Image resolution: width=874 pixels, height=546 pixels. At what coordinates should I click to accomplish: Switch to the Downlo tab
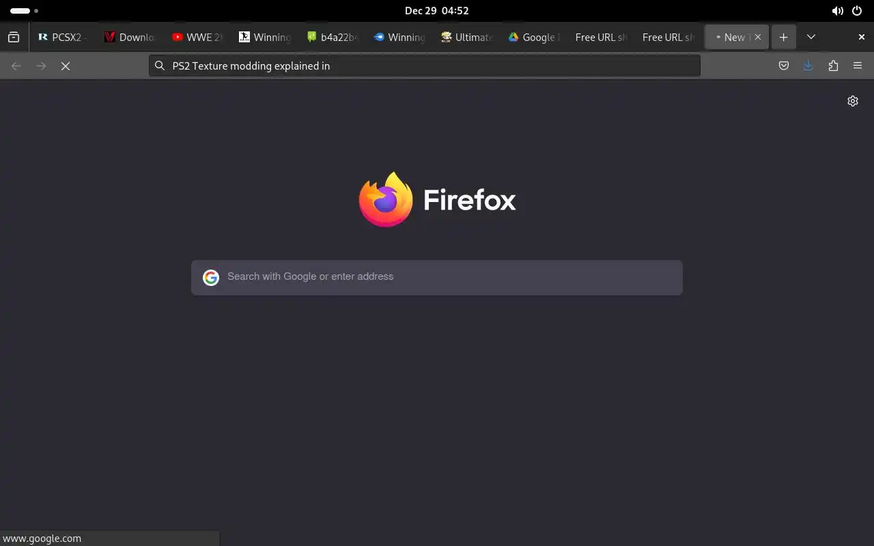point(130,38)
